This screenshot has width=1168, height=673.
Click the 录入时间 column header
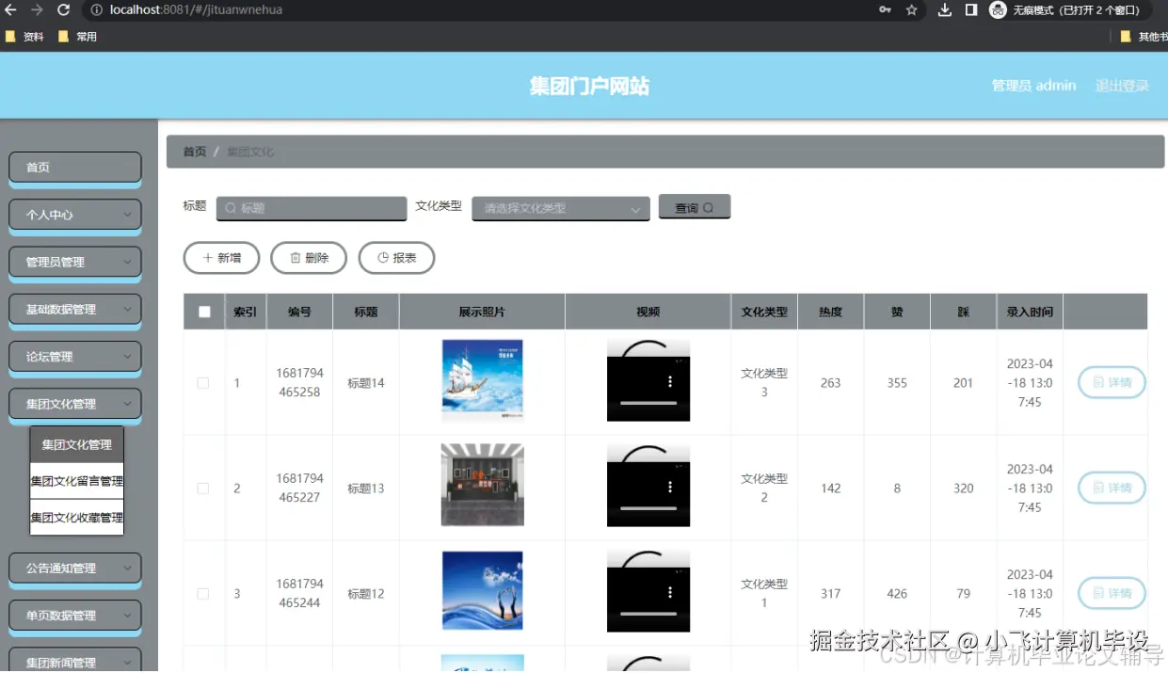pos(1030,312)
